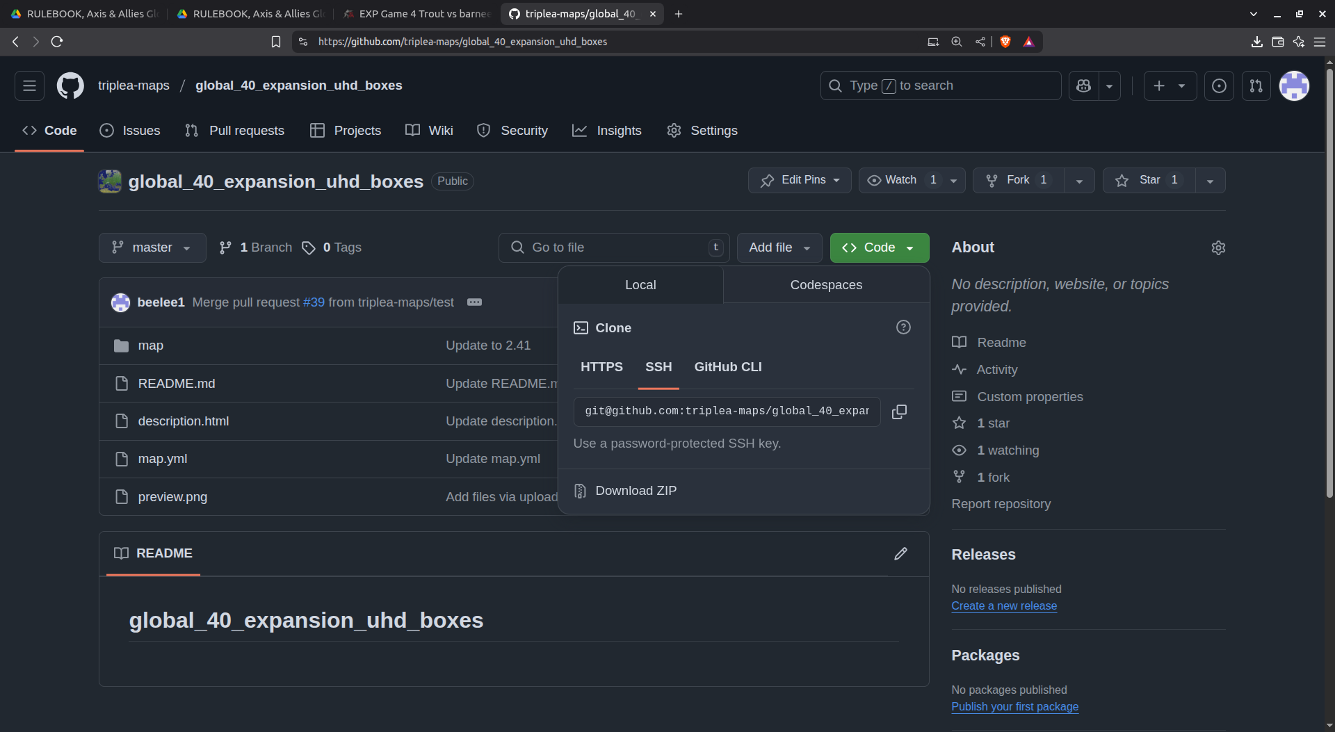The height and width of the screenshot is (732, 1335).
Task: Open browser downloads icon
Action: (1256, 42)
